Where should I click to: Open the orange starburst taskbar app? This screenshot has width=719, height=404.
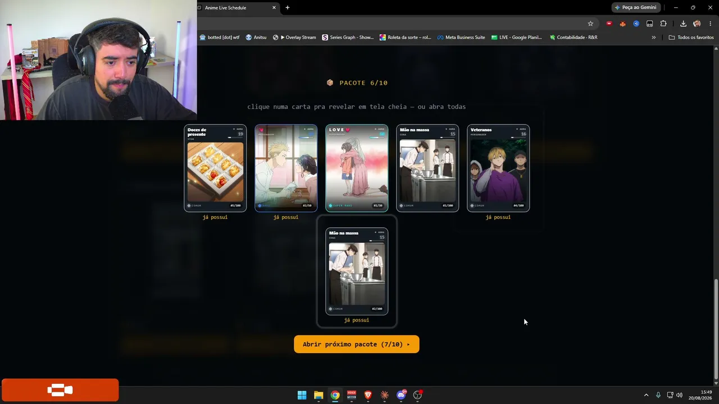pyautogui.click(x=385, y=395)
